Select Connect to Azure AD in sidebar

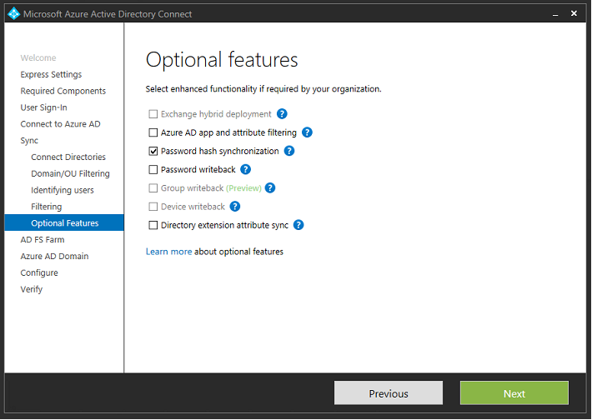click(x=60, y=124)
